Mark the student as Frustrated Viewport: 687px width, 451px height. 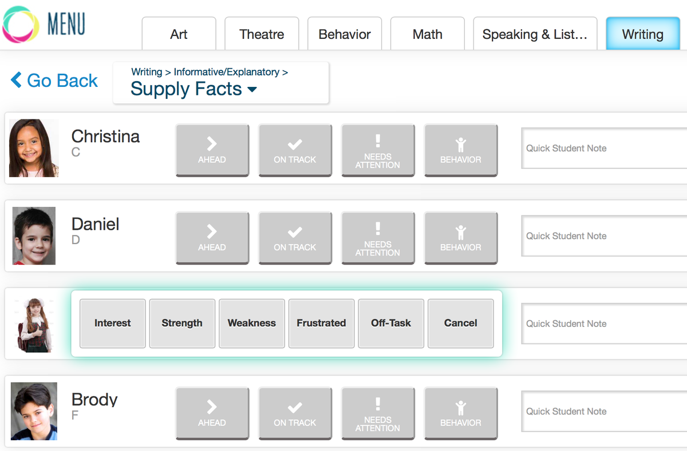point(321,323)
